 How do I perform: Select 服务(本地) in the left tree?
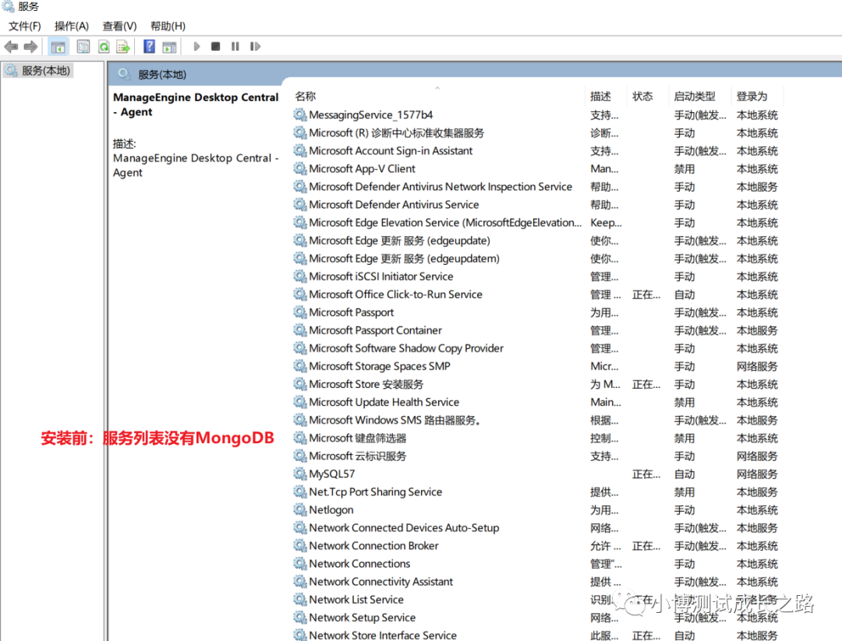(46, 71)
